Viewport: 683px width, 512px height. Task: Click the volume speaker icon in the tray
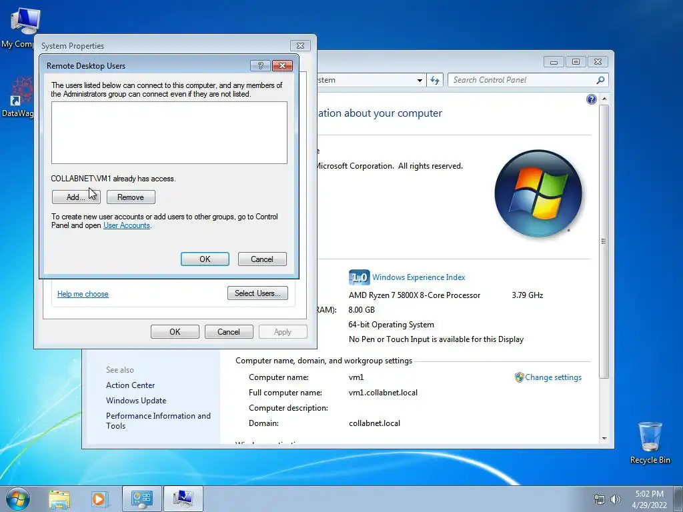coord(616,499)
